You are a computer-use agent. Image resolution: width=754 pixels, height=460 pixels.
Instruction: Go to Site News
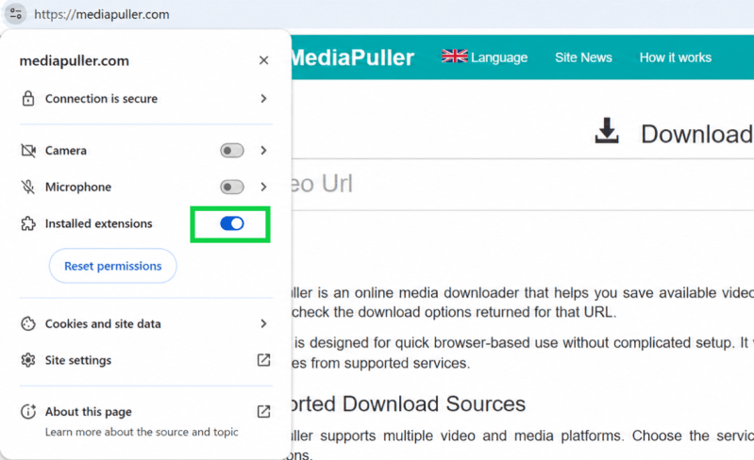pyautogui.click(x=583, y=57)
